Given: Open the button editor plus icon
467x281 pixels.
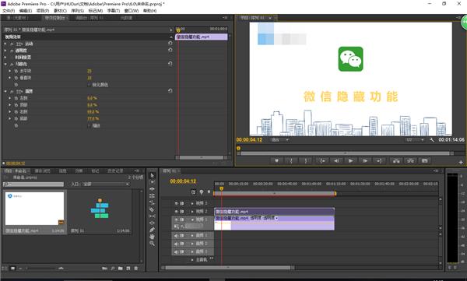Looking at the screenshot, I should tap(461, 163).
